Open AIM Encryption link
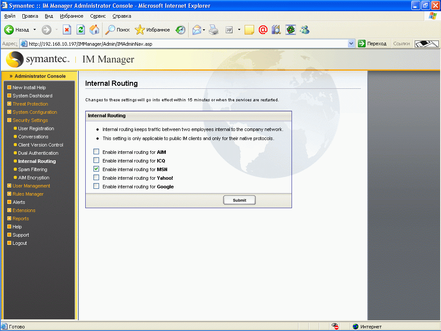Image resolution: width=441 pixels, height=331 pixels. tap(34, 178)
